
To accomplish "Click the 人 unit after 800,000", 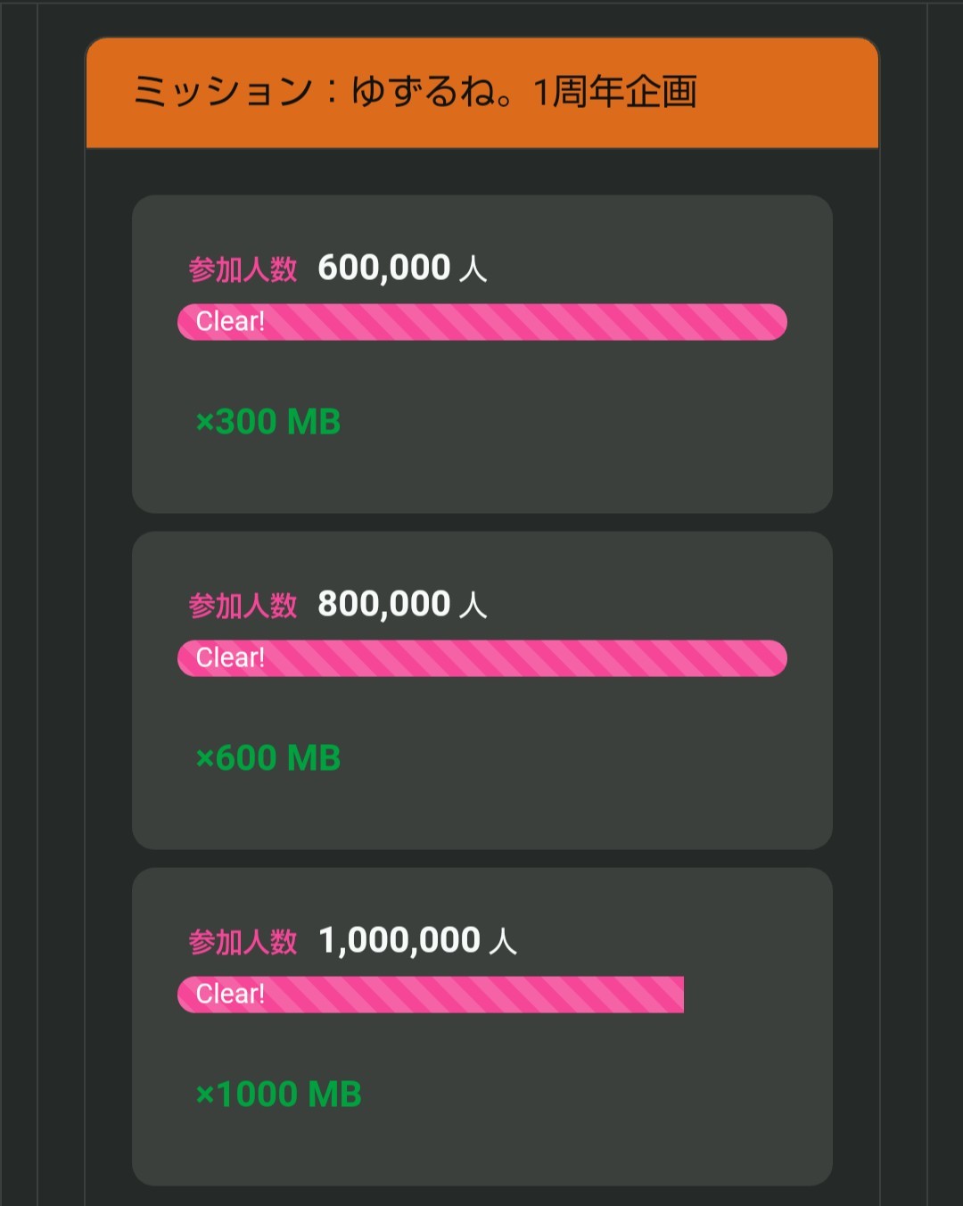I will point(473,605).
